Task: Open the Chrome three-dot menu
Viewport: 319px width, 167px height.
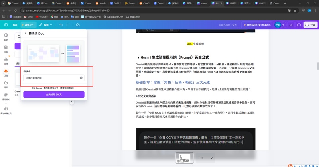Action: (x=315, y=10)
